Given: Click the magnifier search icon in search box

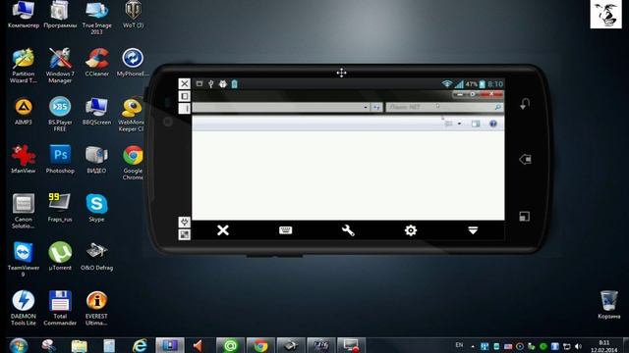Looking at the screenshot, I should click(498, 107).
